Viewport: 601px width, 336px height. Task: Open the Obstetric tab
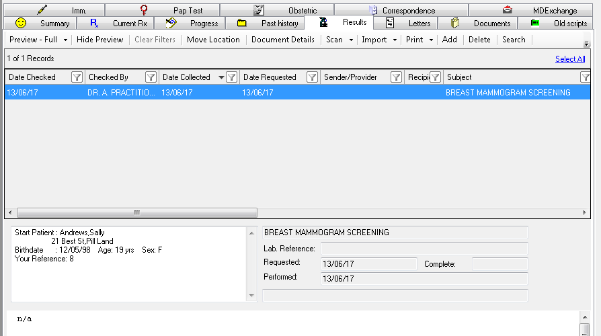click(277, 10)
